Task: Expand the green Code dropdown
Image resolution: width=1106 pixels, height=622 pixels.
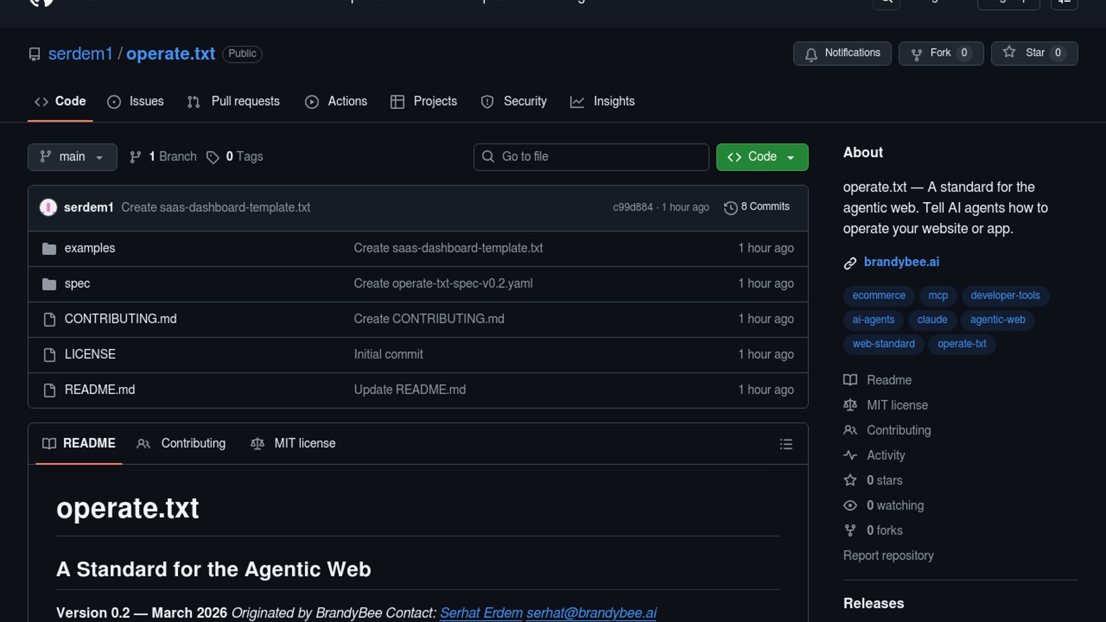Action: [x=762, y=157]
